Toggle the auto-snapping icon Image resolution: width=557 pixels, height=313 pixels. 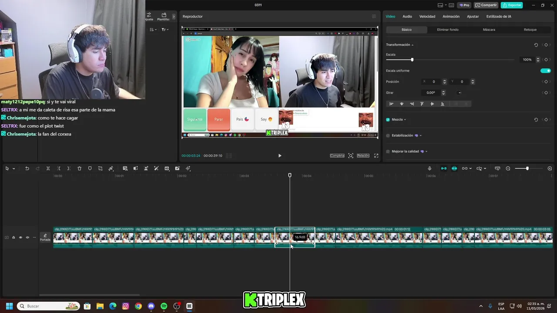(x=454, y=169)
